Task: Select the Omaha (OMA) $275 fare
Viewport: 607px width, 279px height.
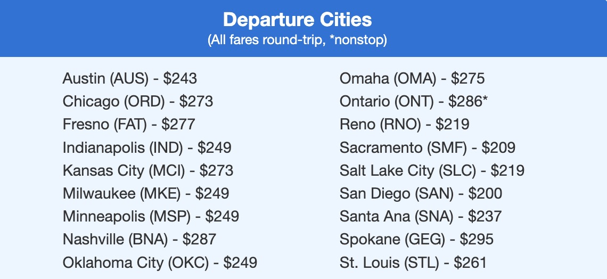Action: [x=412, y=79]
